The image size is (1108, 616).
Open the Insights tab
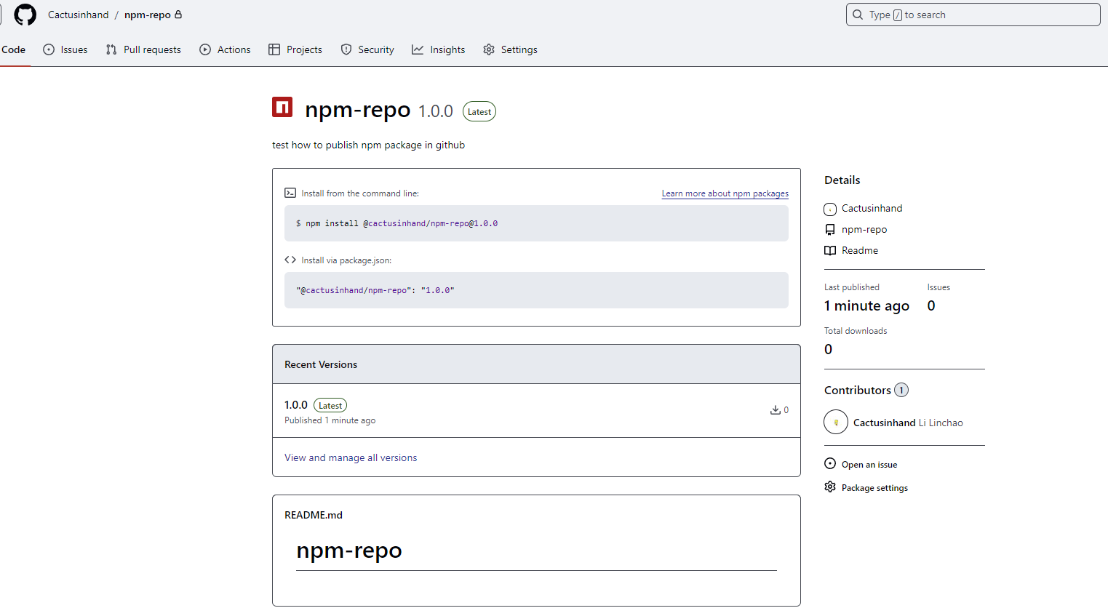[438, 49]
